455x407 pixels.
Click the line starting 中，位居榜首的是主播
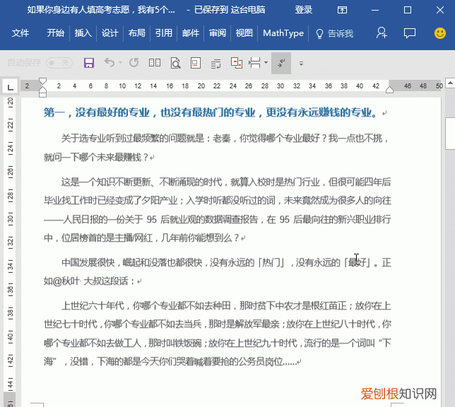(141, 238)
